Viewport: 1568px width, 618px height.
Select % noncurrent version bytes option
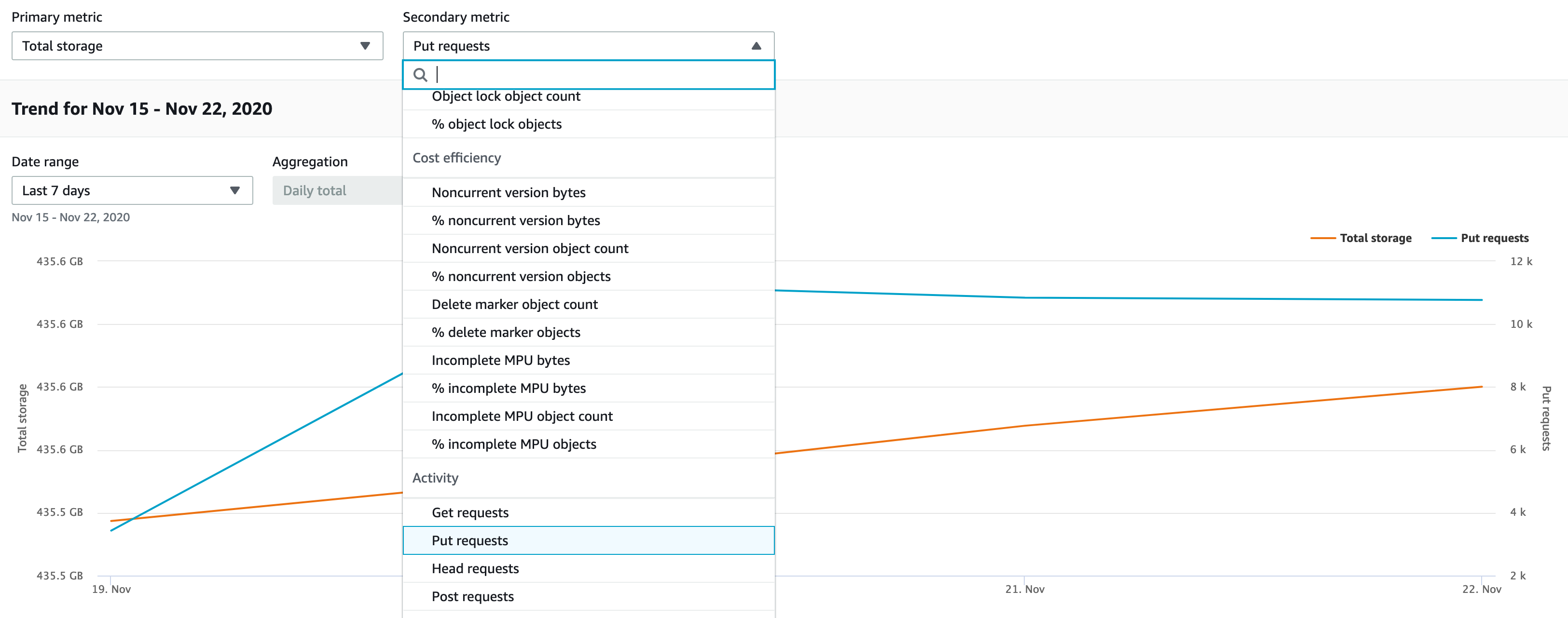[x=516, y=221]
